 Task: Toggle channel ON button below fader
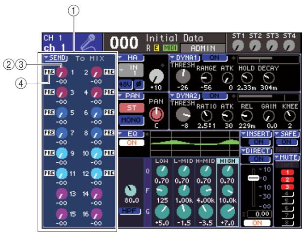tap(257, 223)
